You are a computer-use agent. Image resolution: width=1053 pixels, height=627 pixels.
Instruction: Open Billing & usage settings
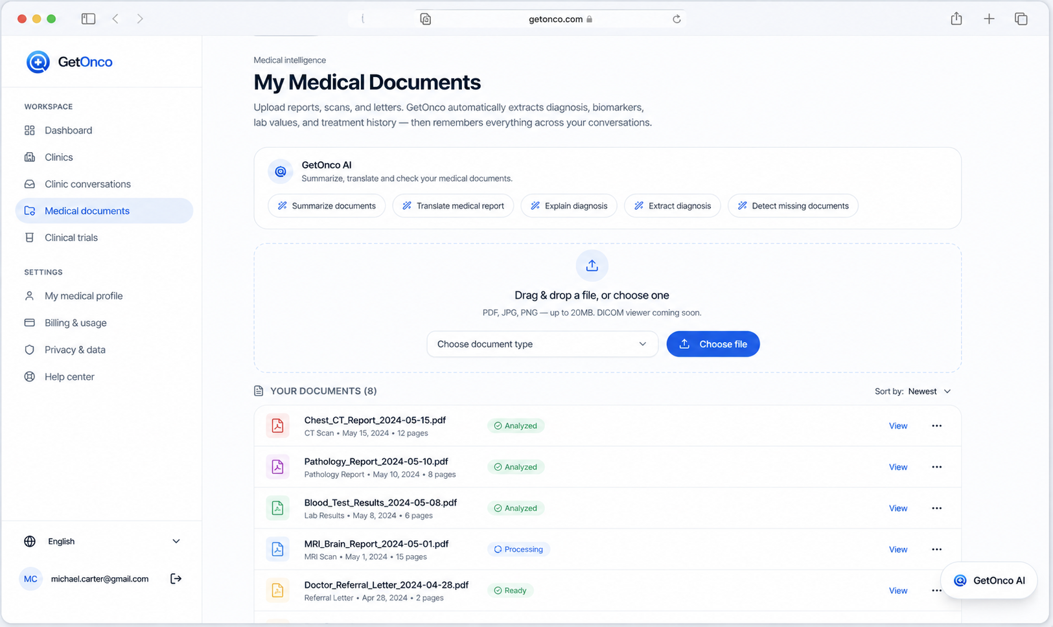click(x=104, y=323)
